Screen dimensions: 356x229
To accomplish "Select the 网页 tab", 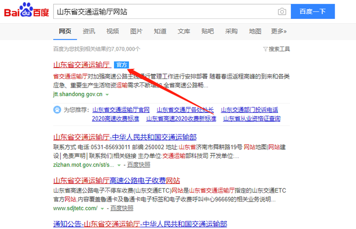I will pyautogui.click(x=65, y=31).
